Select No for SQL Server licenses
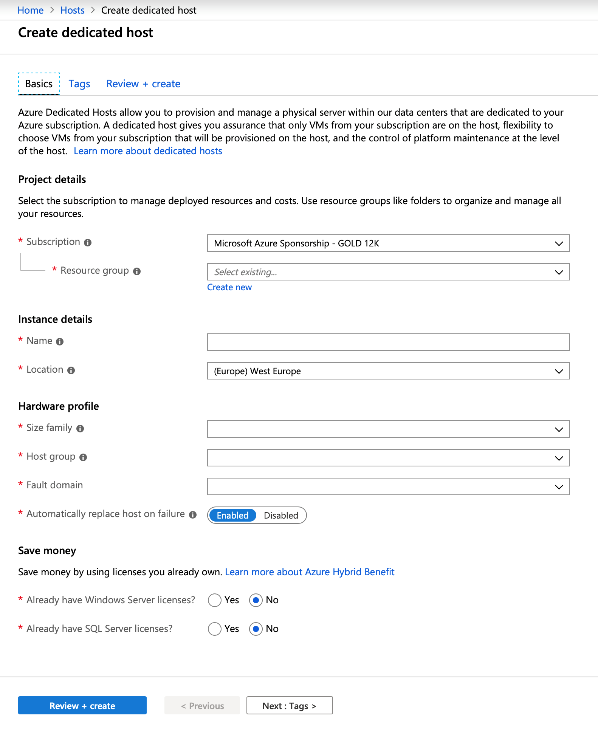Image resolution: width=598 pixels, height=731 pixels. click(x=256, y=629)
